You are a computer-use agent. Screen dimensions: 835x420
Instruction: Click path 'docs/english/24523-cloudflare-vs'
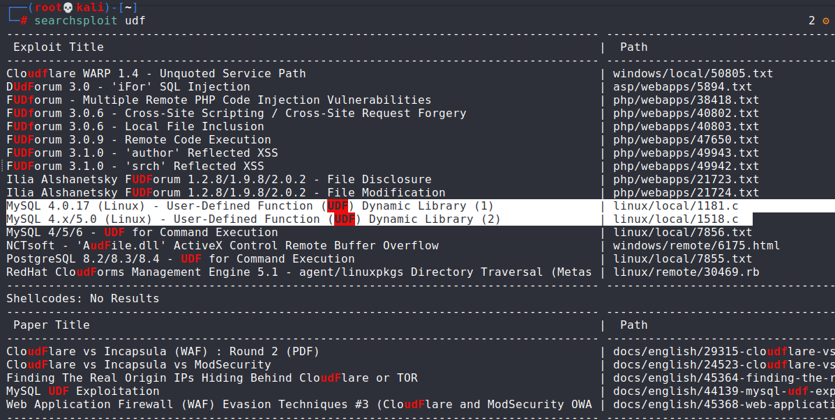click(723, 365)
